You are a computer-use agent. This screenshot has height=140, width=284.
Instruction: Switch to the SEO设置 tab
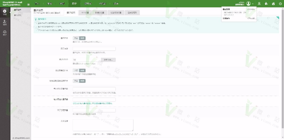85,13
